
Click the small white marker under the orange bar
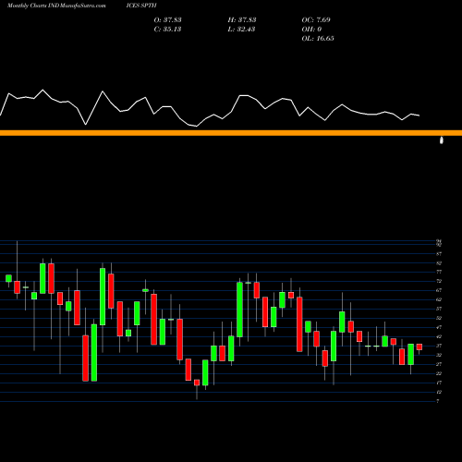[x=442, y=140]
